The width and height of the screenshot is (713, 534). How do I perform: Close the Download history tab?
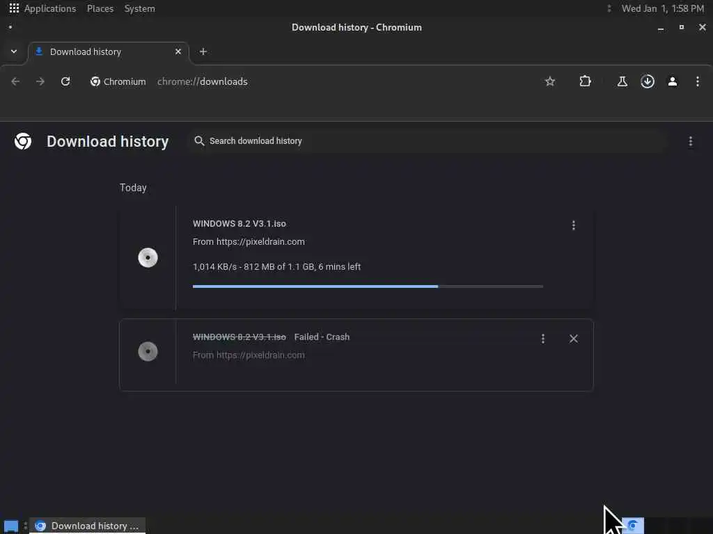pyautogui.click(x=178, y=51)
